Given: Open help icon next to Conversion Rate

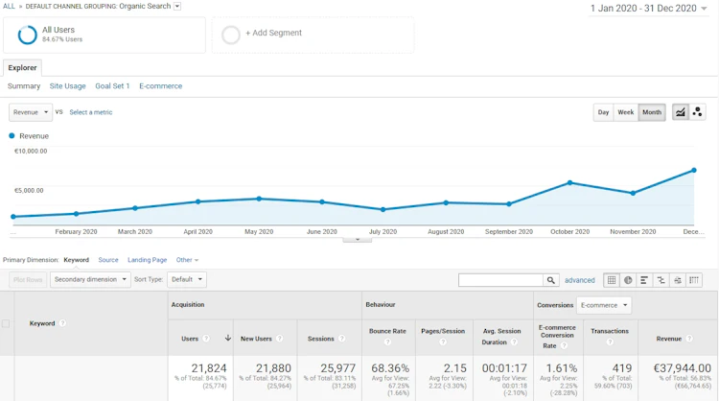Looking at the screenshot, I should [565, 346].
